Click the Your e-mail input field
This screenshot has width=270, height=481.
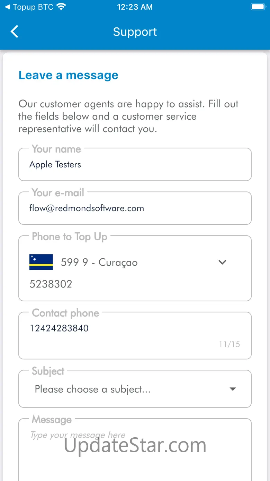click(x=135, y=208)
